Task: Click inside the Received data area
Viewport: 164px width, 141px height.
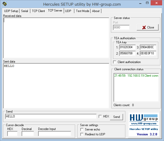Action: [x=56, y=38]
